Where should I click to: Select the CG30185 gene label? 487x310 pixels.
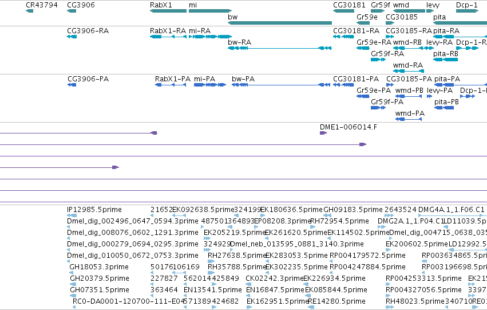coord(402,17)
